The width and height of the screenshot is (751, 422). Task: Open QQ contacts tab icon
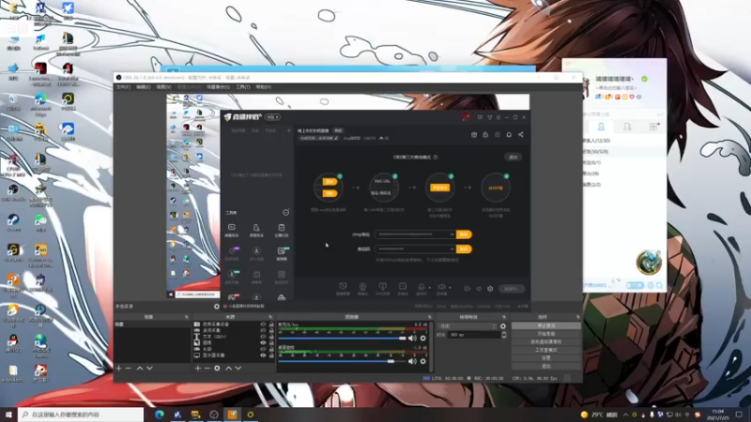601,127
